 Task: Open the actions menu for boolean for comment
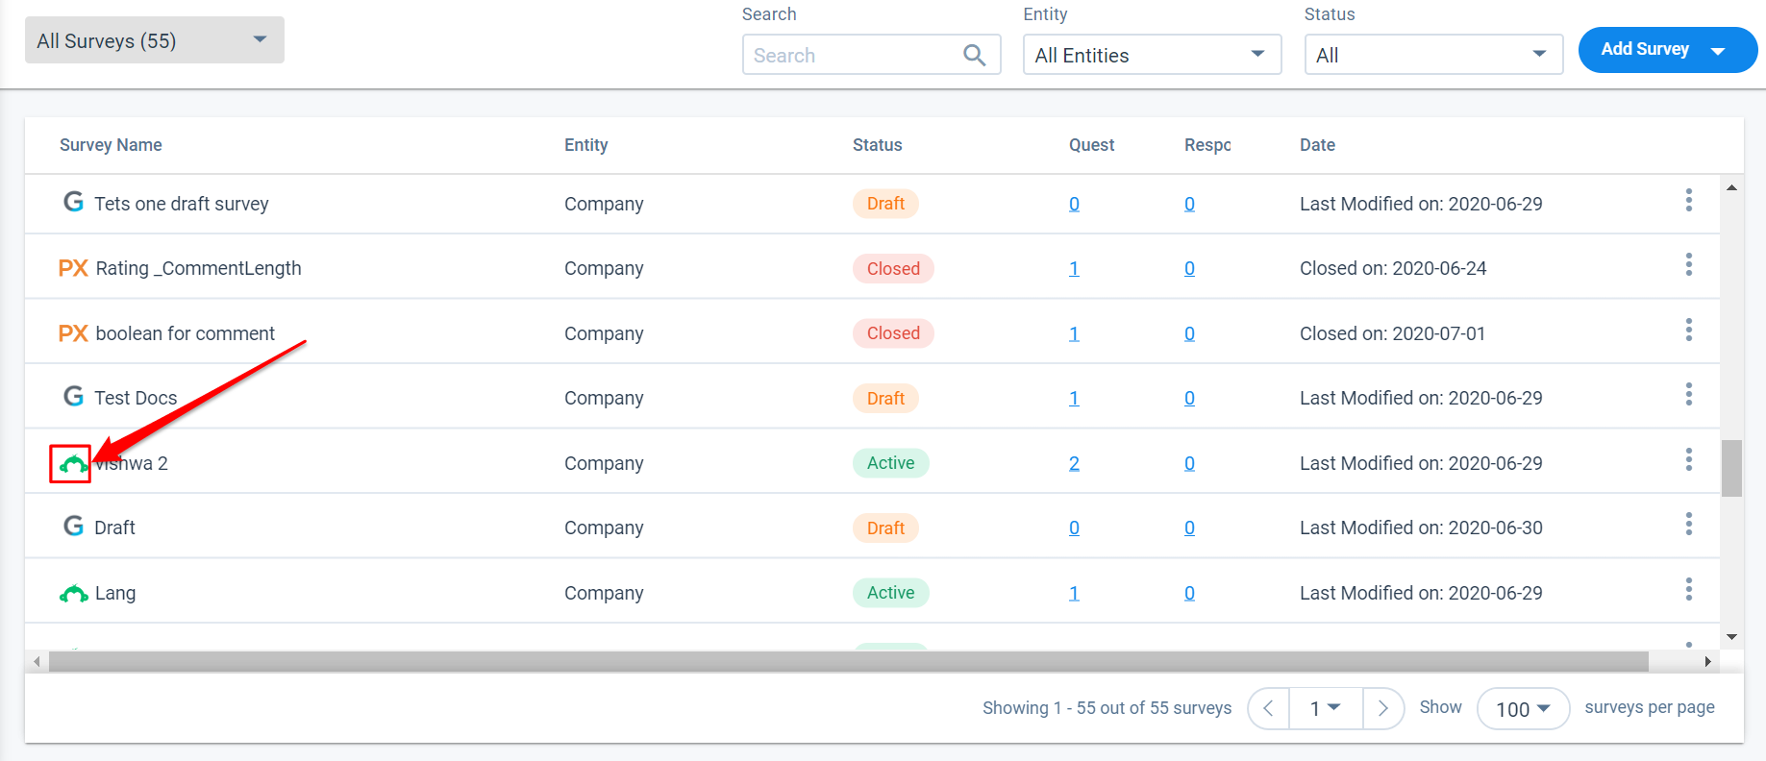click(x=1688, y=331)
